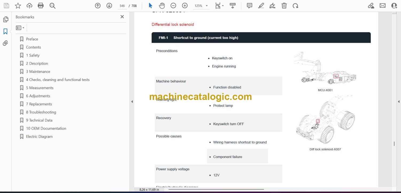The height and width of the screenshot is (193, 401).
Task: Open the bookmarks options dropdown menu
Action: [20, 28]
